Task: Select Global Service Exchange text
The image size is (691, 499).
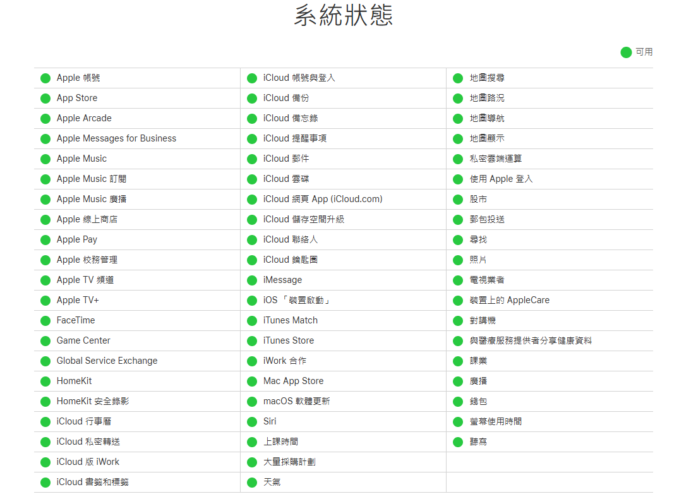Action: click(x=107, y=361)
